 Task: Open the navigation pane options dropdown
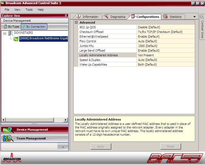(63, 147)
